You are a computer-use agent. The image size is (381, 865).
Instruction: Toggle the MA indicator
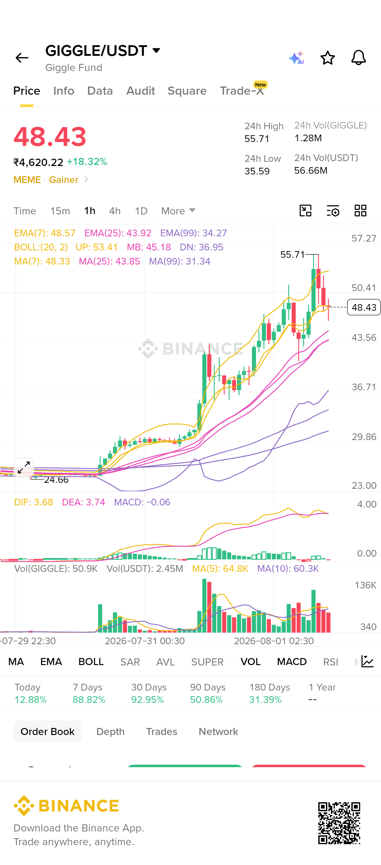coord(16,662)
